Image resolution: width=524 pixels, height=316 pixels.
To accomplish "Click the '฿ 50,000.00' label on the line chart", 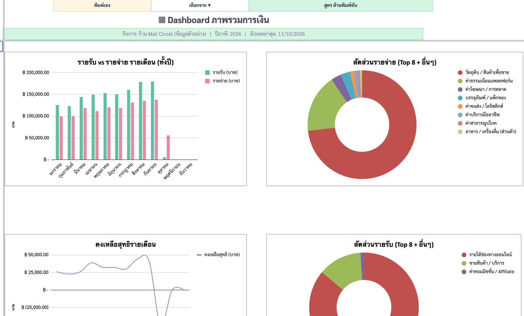I will (x=36, y=255).
